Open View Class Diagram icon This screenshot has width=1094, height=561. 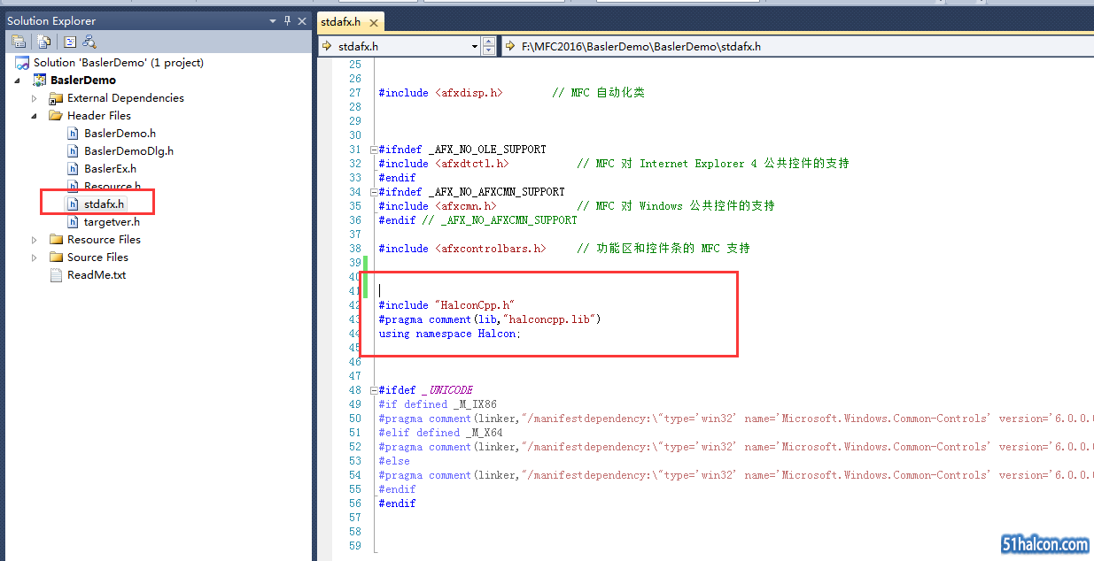click(x=89, y=42)
